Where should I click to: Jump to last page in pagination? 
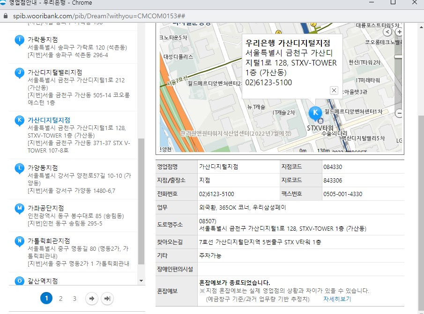point(107,299)
